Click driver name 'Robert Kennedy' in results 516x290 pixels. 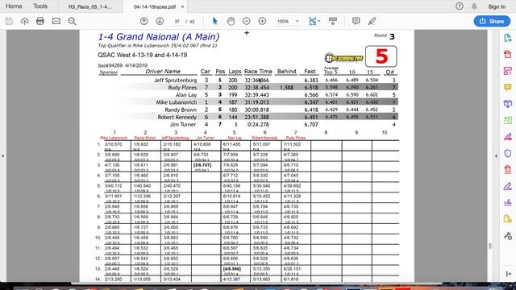click(177, 117)
